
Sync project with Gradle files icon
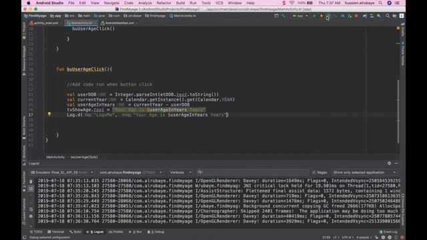(x=365, y=16)
